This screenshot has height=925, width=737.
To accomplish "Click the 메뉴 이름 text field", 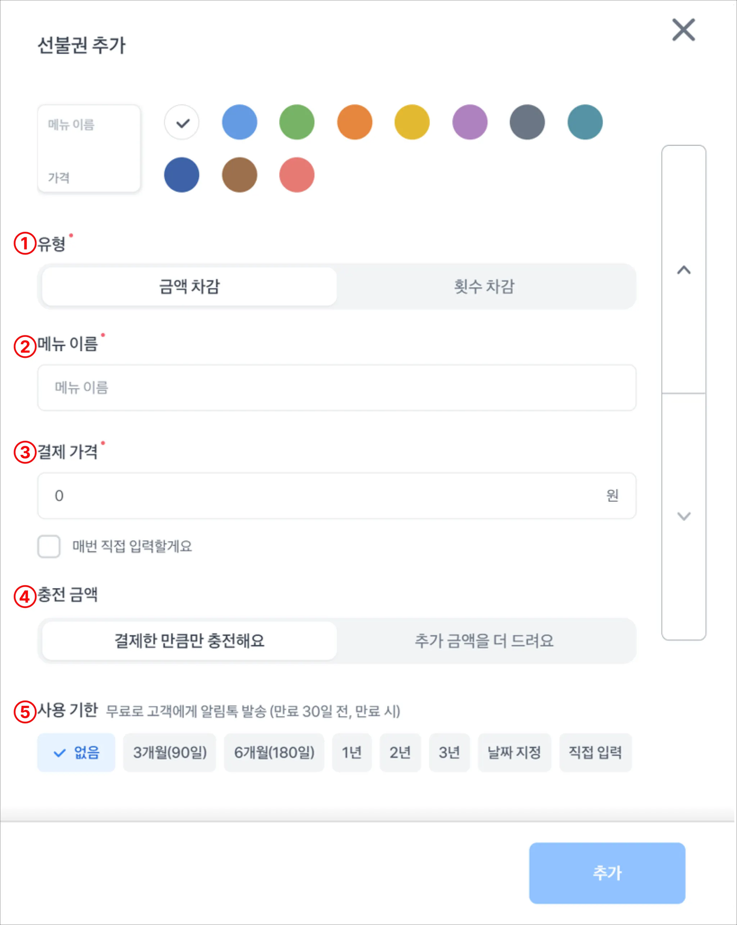I will pos(336,387).
